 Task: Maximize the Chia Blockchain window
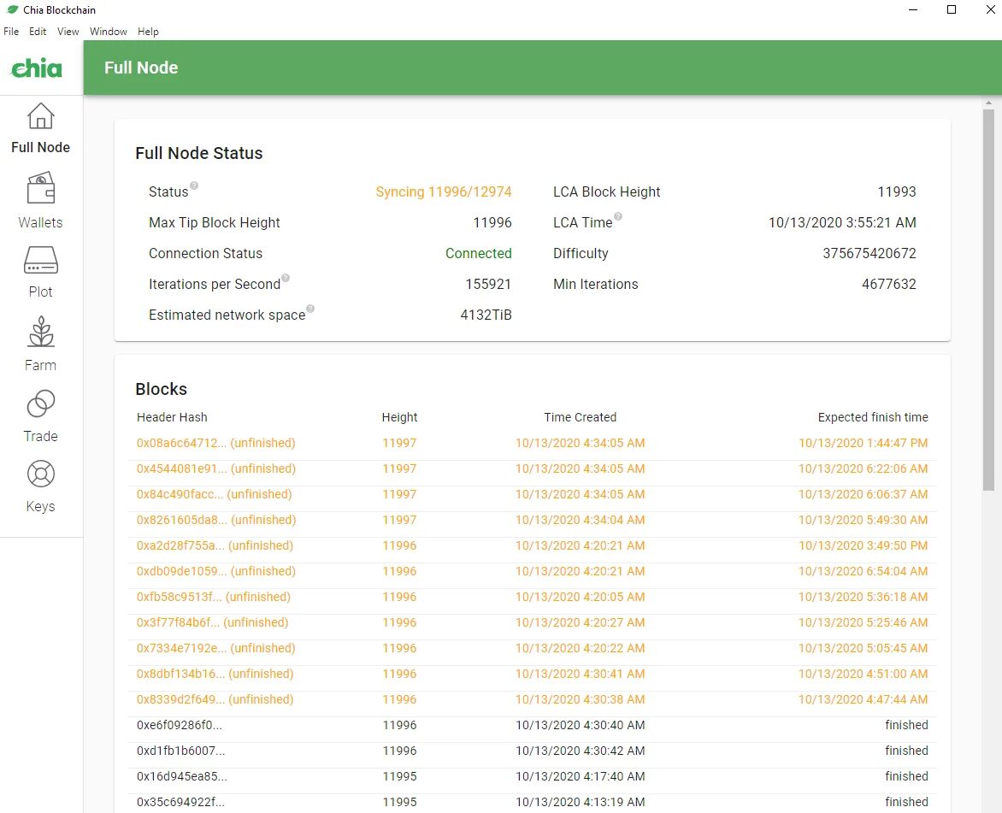(x=952, y=9)
